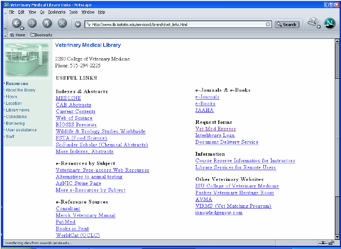Open the Vet Med Express link

215,129
